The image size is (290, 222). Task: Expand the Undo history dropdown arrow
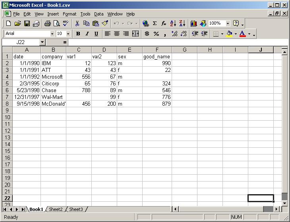coord(123,23)
